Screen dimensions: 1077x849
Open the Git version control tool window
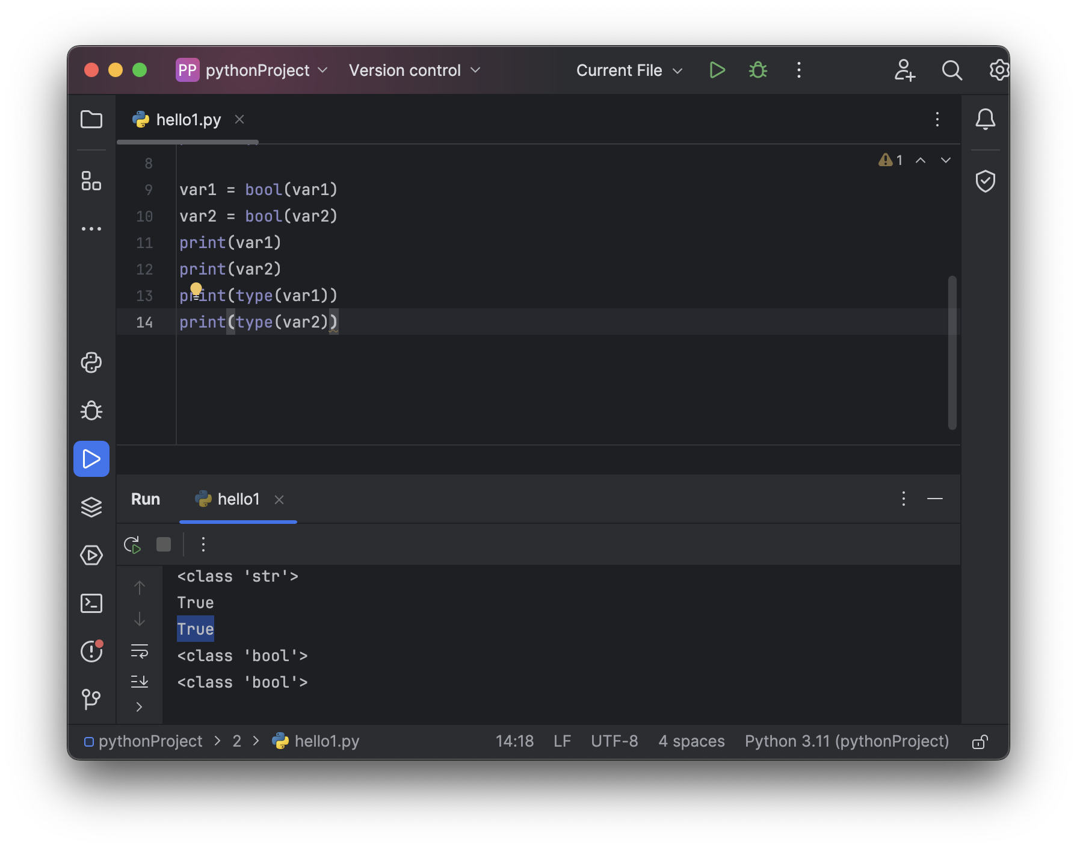click(91, 698)
